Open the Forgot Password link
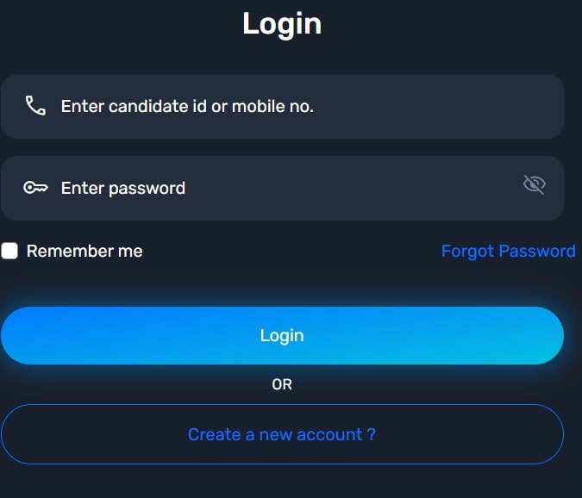 tap(509, 252)
